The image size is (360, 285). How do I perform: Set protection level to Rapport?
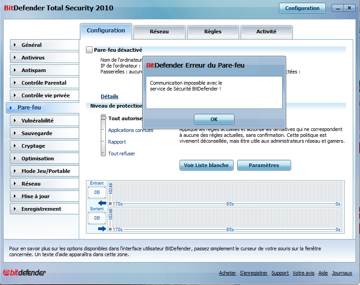(x=117, y=142)
